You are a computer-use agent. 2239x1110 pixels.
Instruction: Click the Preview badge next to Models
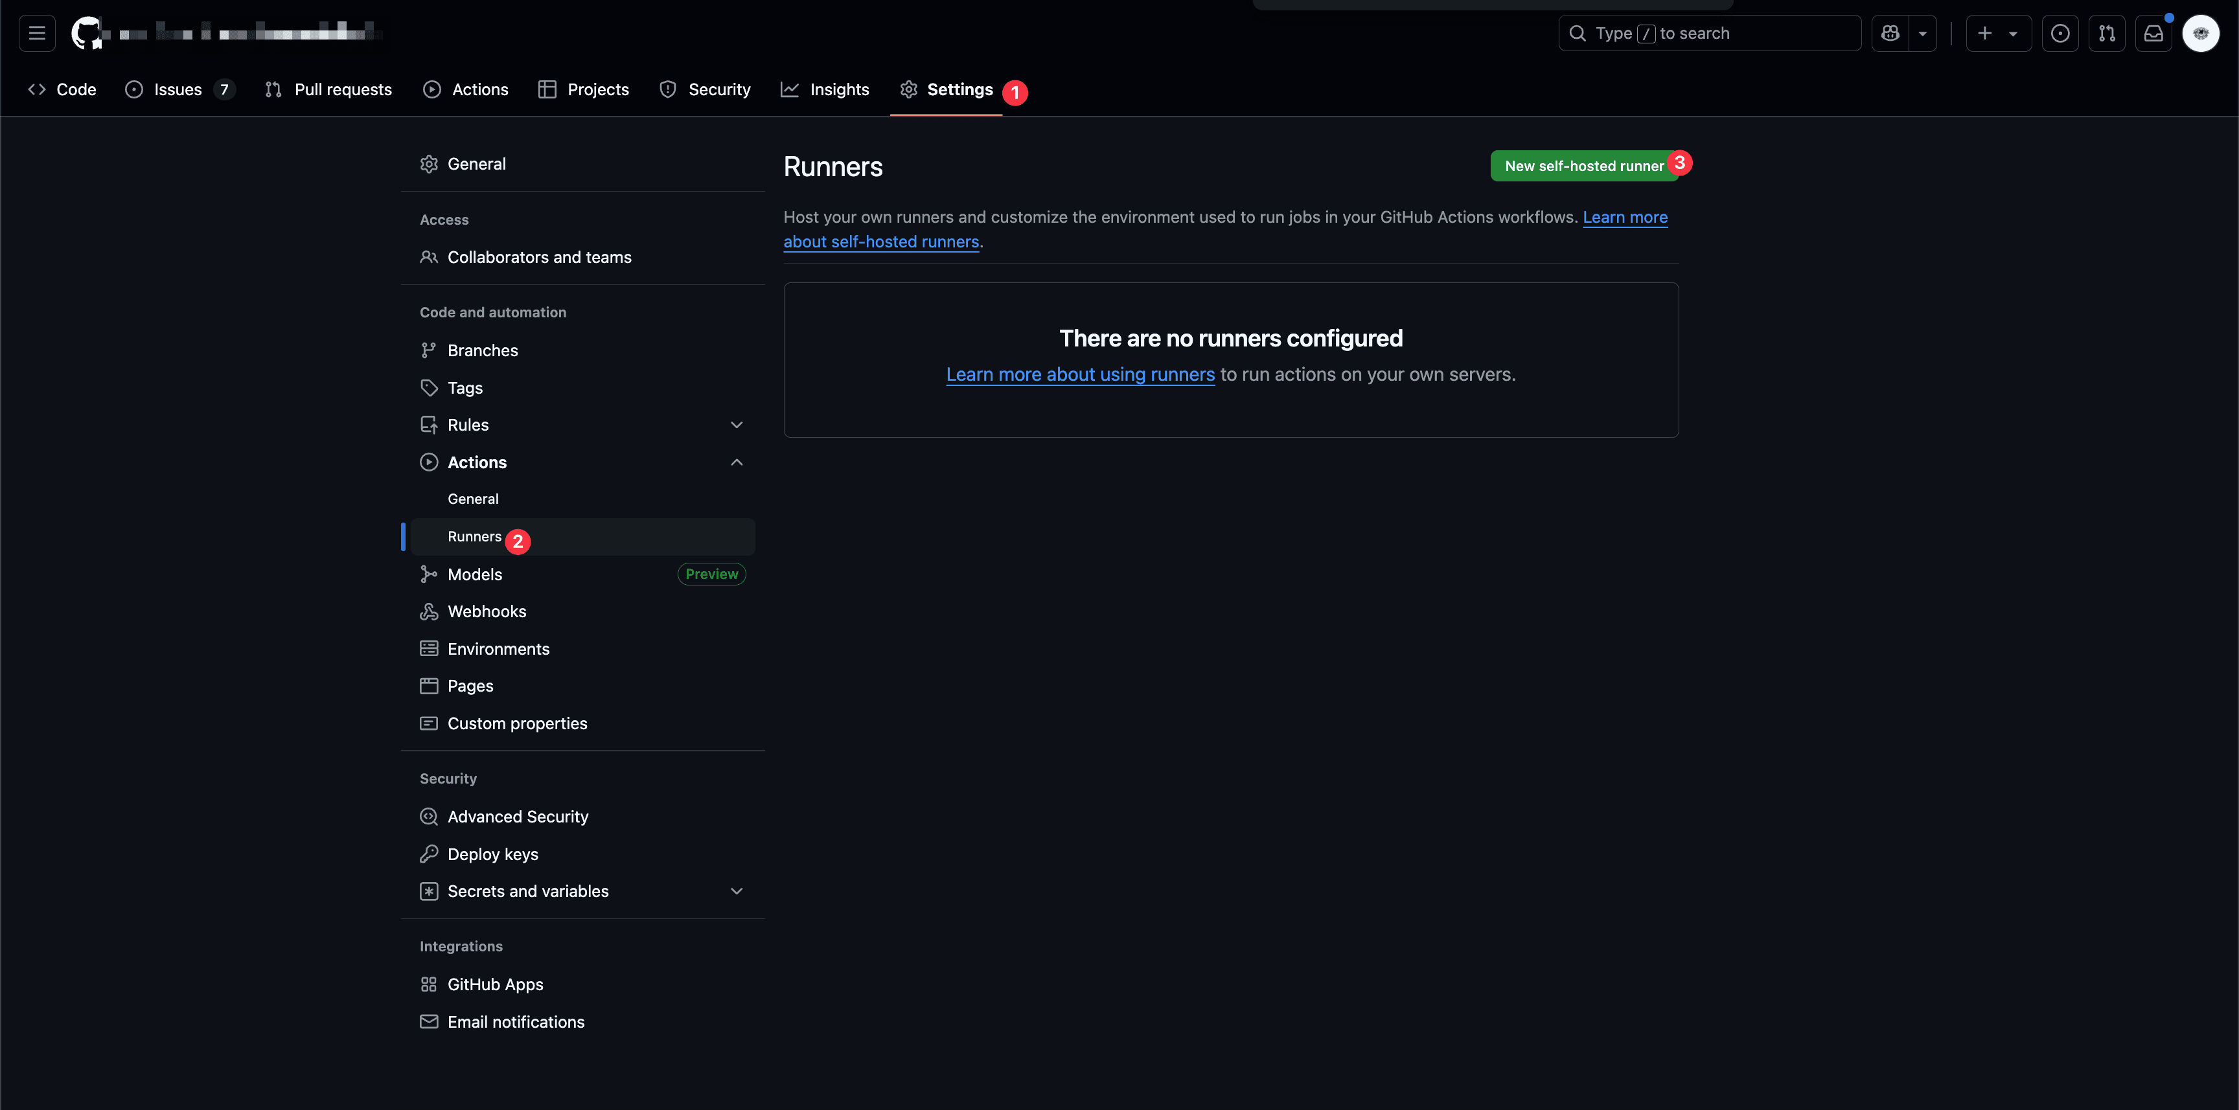711,574
